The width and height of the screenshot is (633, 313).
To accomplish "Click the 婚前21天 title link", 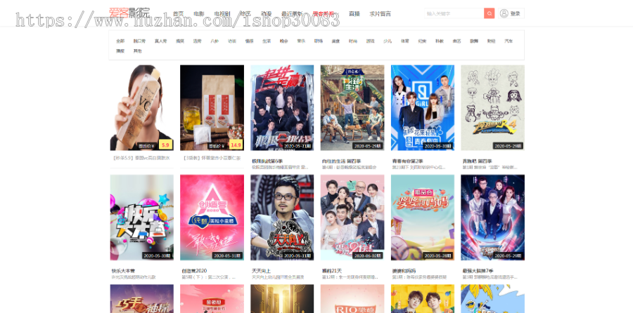I will pyautogui.click(x=332, y=271).
